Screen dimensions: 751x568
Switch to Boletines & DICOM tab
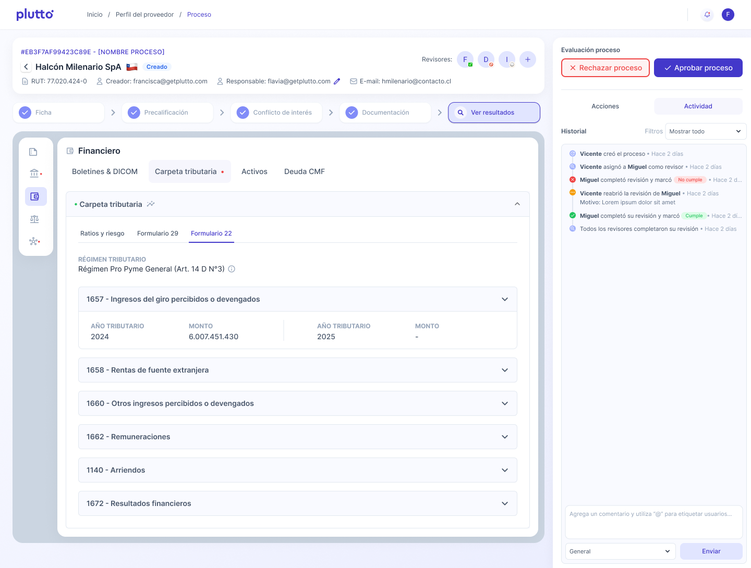click(105, 171)
